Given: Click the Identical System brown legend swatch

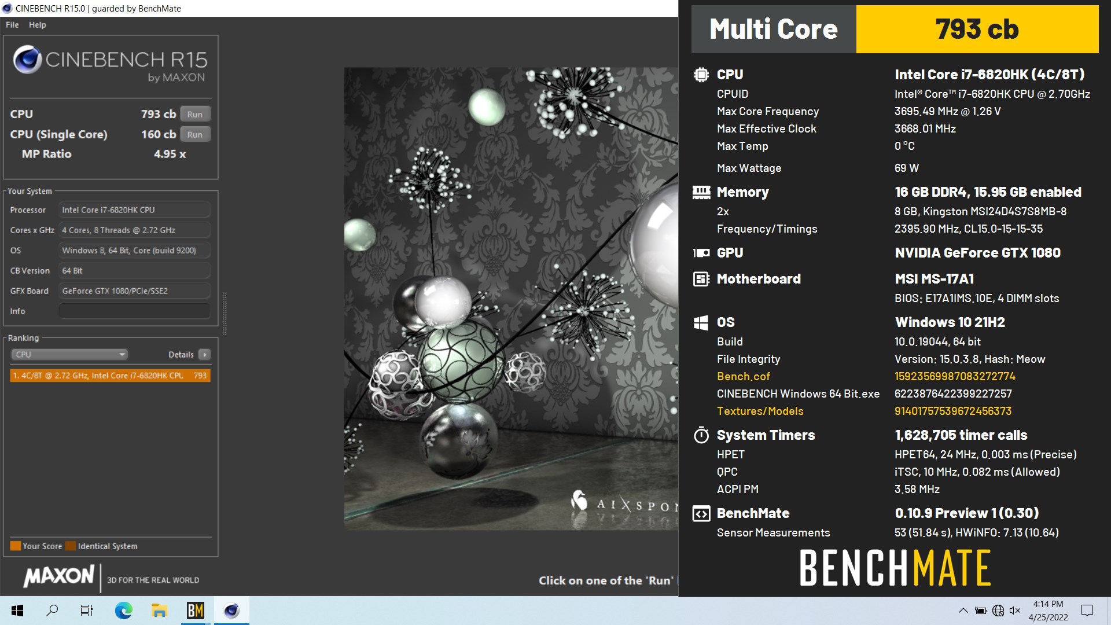Looking at the screenshot, I should click(71, 546).
